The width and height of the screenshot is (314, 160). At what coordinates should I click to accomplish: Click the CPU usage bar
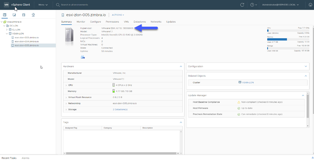coord(288,31)
